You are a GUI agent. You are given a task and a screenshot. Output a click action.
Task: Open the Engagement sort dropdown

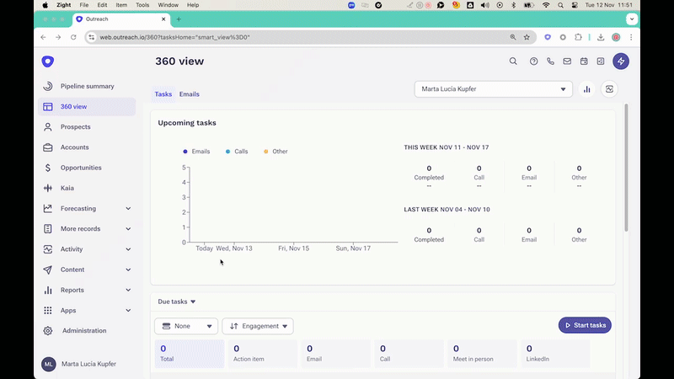(x=257, y=326)
